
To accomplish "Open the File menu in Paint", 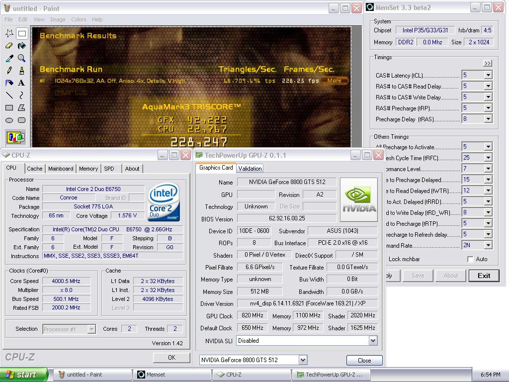I will pyautogui.click(x=8, y=19).
